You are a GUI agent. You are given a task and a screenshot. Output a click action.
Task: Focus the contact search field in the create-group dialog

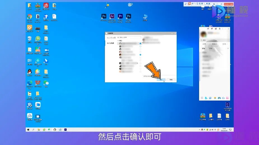[129, 37]
